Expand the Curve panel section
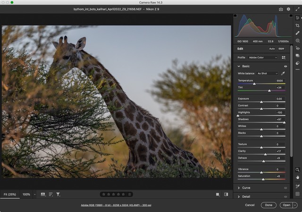This screenshot has width=302, height=212. pyautogui.click(x=239, y=188)
